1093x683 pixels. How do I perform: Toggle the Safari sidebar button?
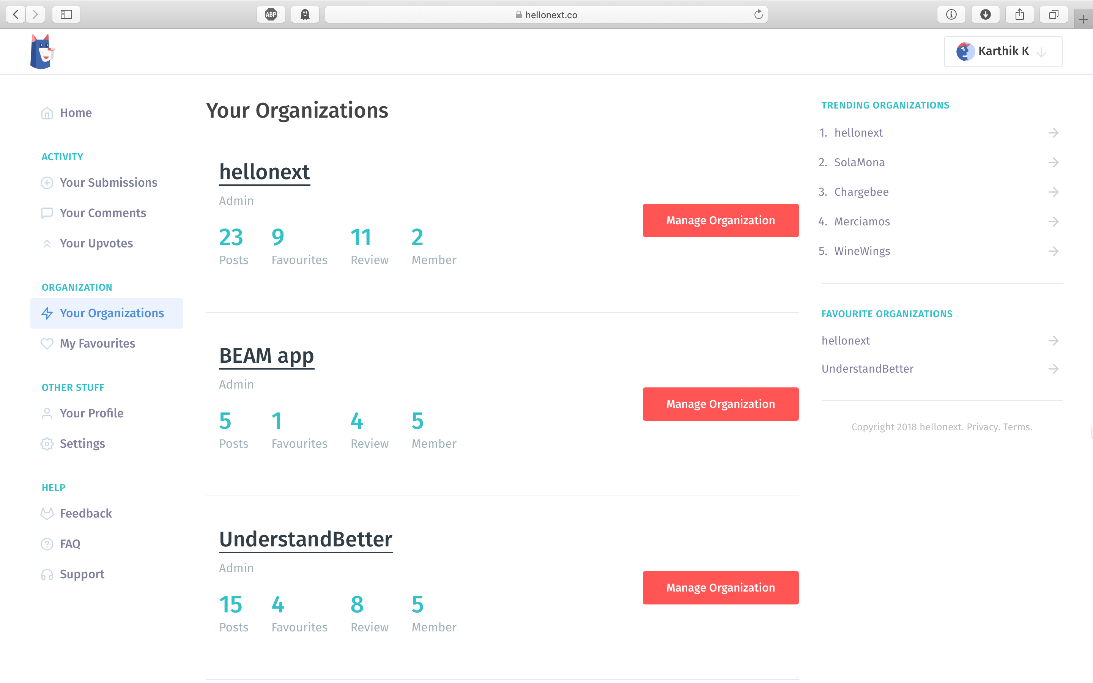(x=66, y=14)
